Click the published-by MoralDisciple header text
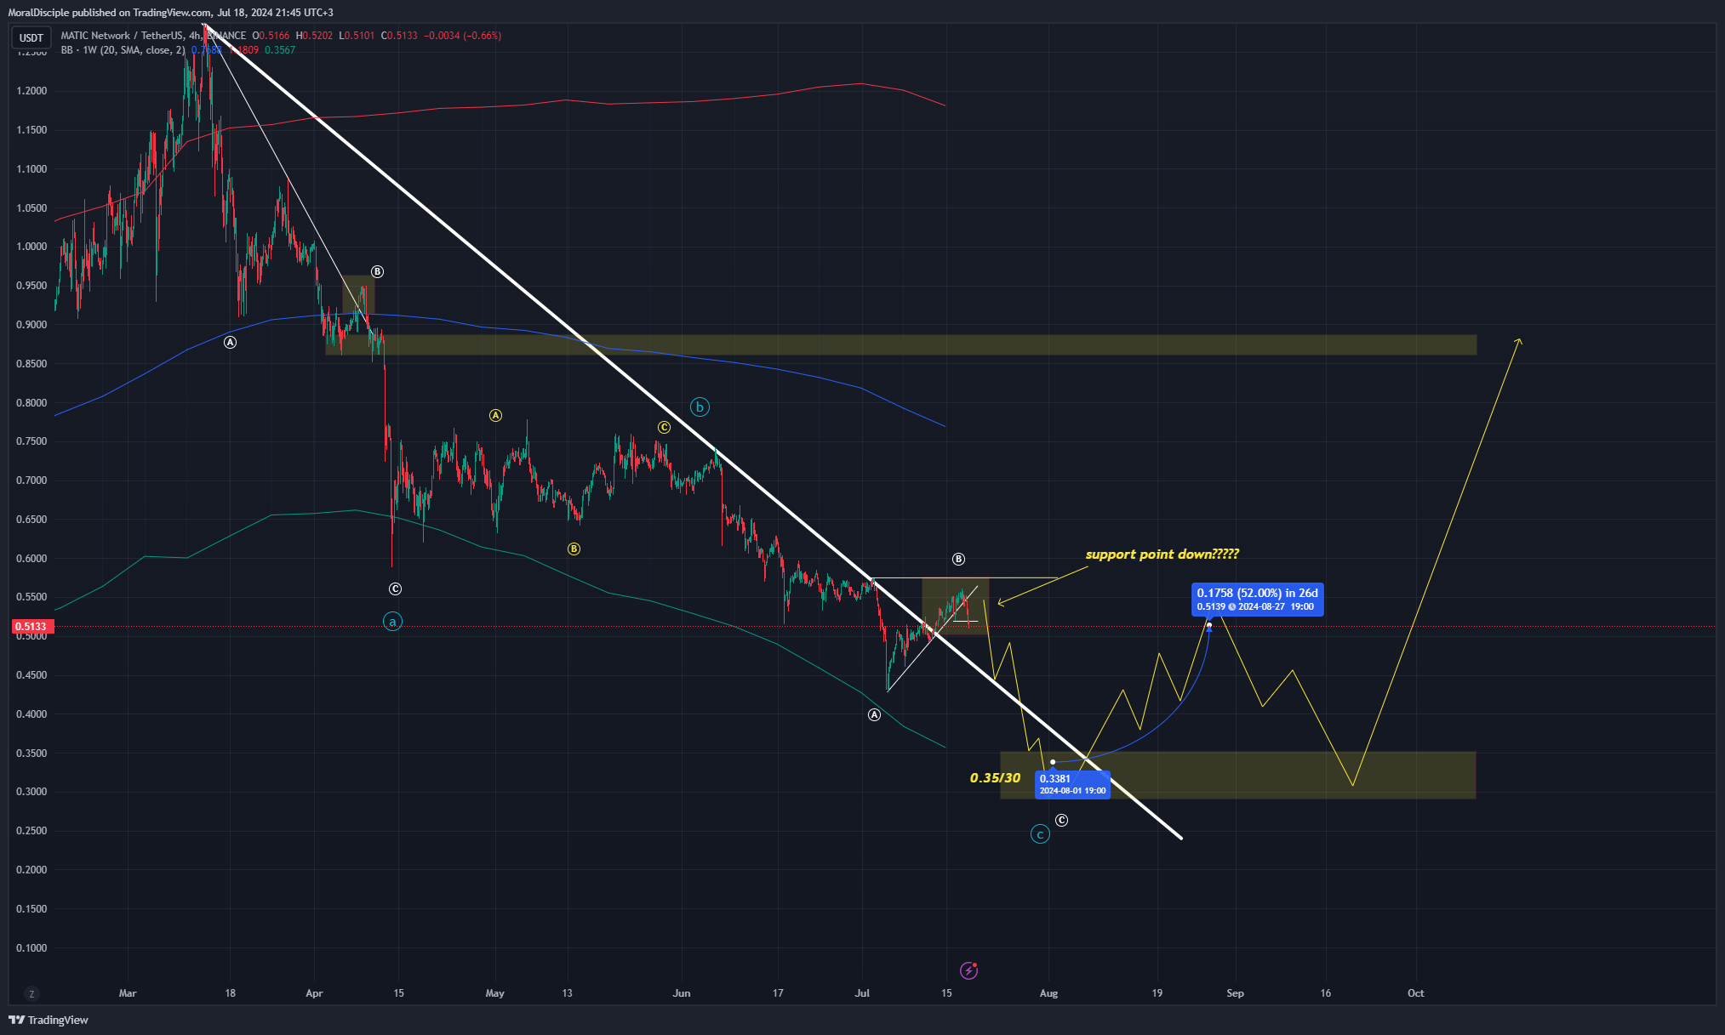Image resolution: width=1725 pixels, height=1035 pixels. coord(170,13)
